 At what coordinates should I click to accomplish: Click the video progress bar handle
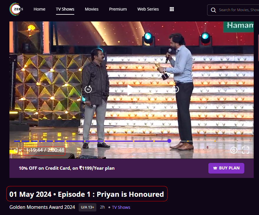(169, 141)
